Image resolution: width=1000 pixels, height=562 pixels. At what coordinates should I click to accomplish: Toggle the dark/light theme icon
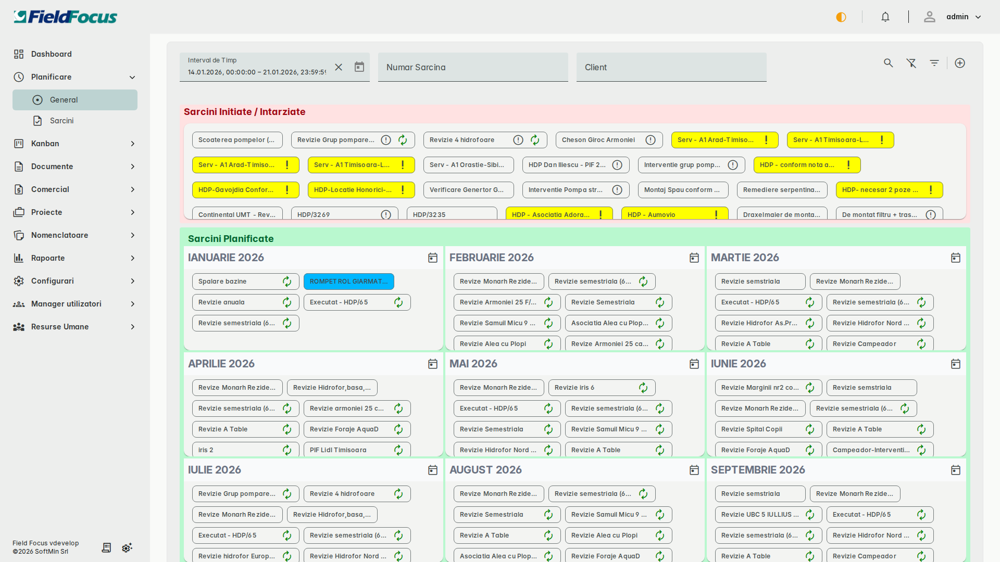(841, 17)
